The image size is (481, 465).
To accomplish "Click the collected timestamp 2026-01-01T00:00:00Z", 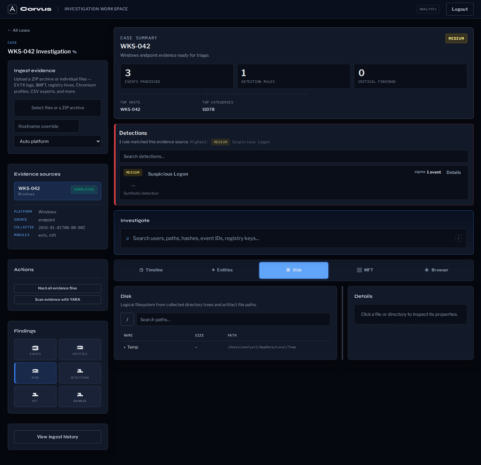I will (x=62, y=228).
